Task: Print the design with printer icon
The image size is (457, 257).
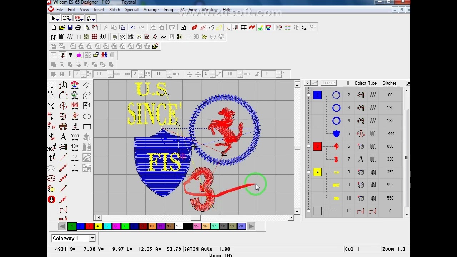Action: coord(78,27)
